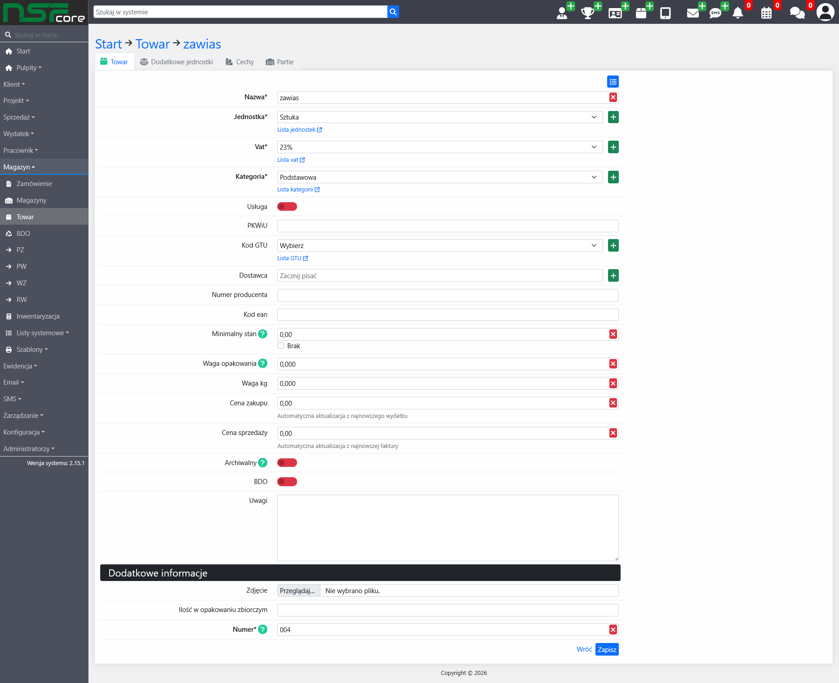Screen dimensions: 839x683
Task: Click into the PKWiU input field
Action: 448,226
